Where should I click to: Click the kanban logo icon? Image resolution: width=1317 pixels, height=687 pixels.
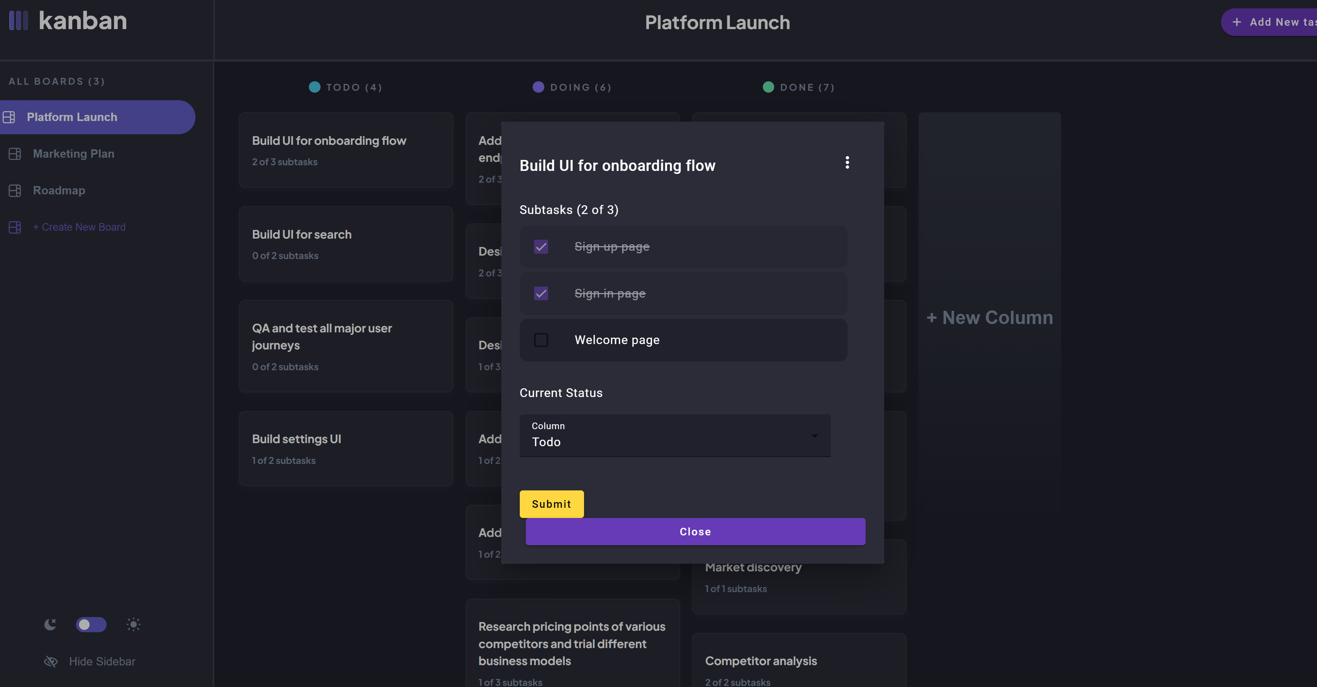[x=19, y=21]
